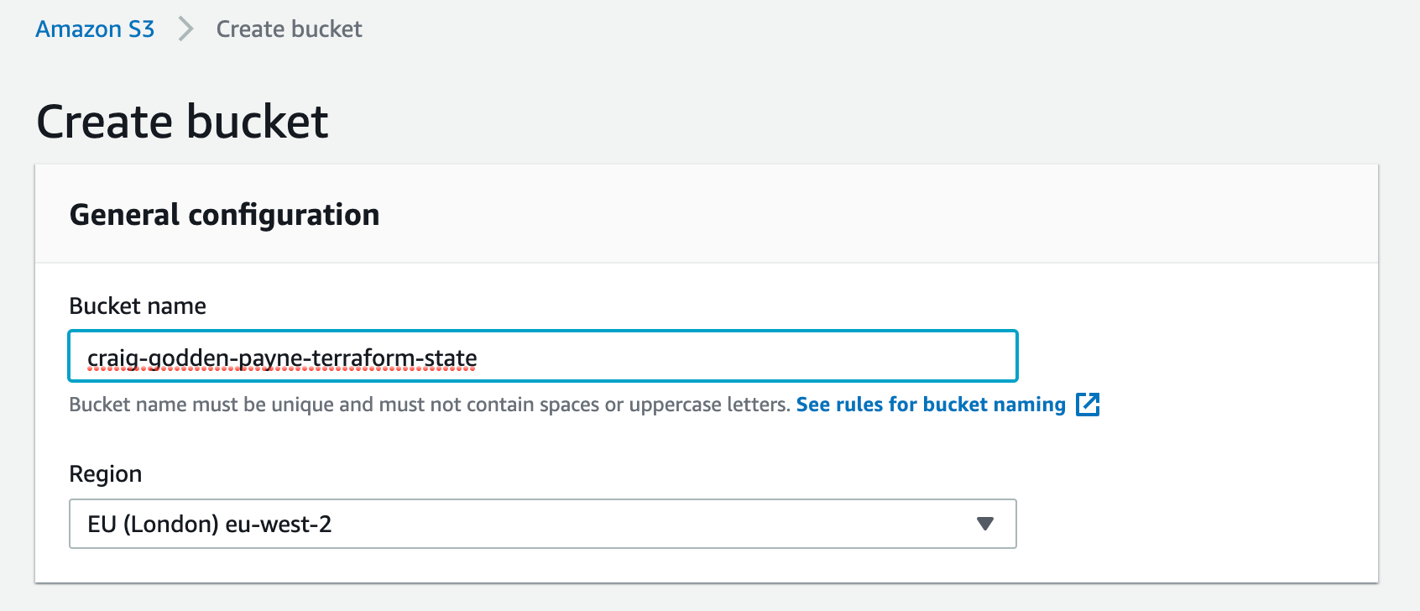1420x611 pixels.
Task: Click the Create bucket page heading
Action: point(182,122)
